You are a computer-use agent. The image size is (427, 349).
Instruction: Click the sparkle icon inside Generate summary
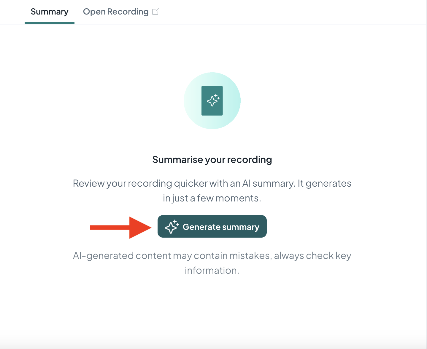tap(172, 227)
